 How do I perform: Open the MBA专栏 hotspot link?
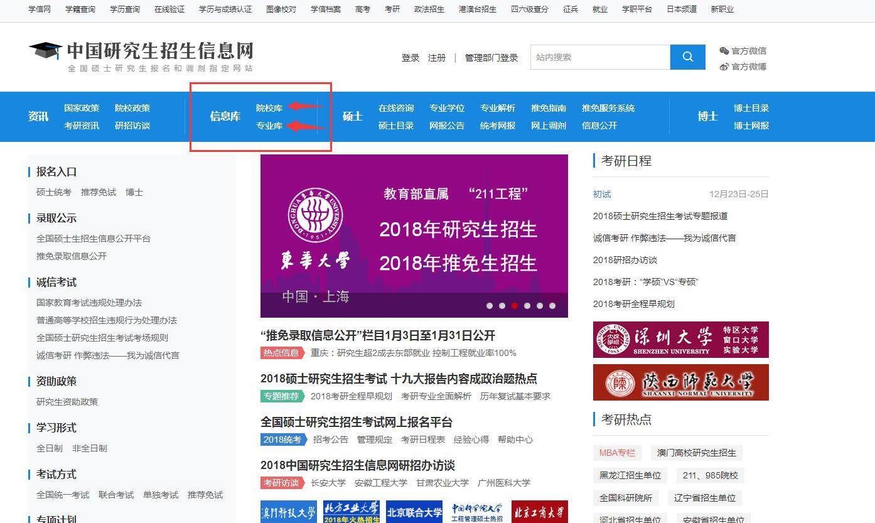[616, 453]
